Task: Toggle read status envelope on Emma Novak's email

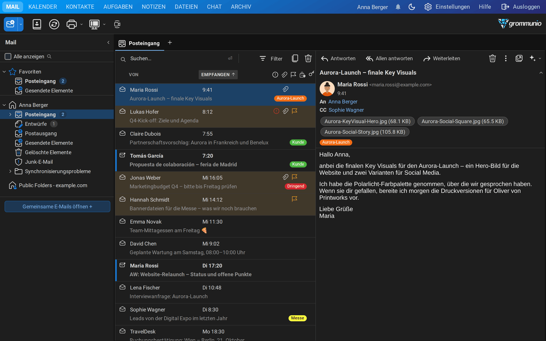Action: coord(122,221)
